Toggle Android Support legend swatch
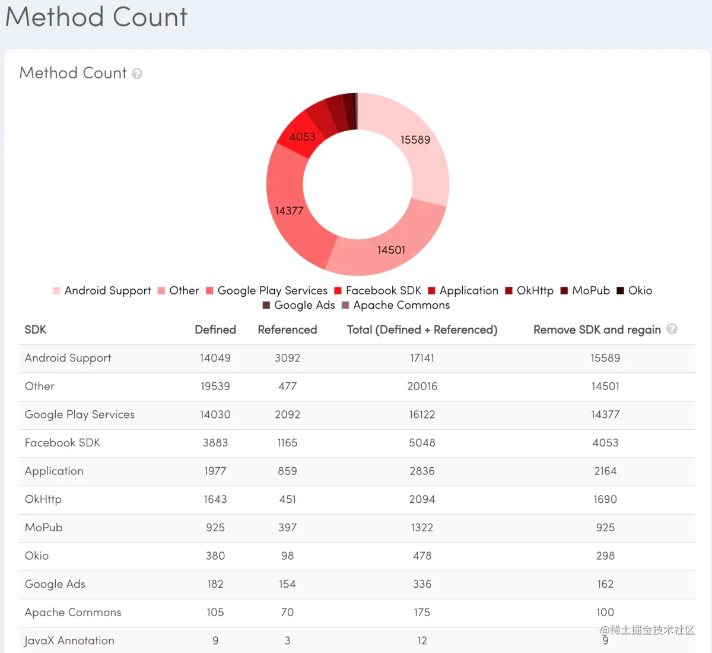This screenshot has height=653, width=712. pyautogui.click(x=56, y=291)
